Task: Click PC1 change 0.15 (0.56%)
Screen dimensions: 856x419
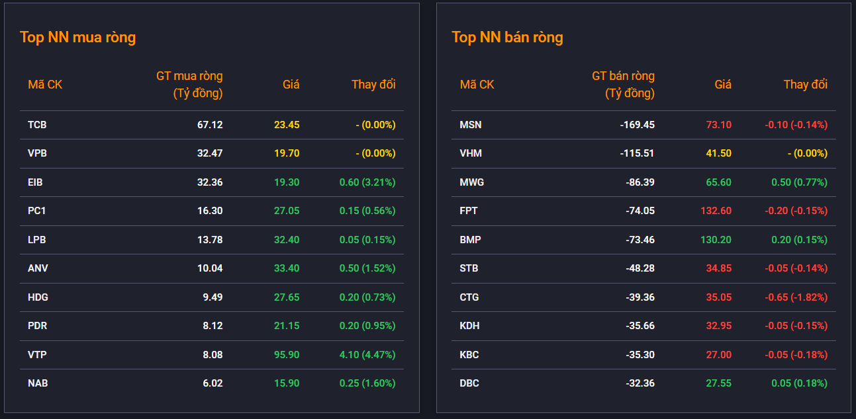Action: tap(367, 211)
